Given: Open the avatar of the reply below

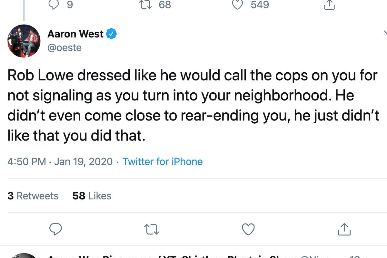Looking at the screenshot, I should 24,256.
